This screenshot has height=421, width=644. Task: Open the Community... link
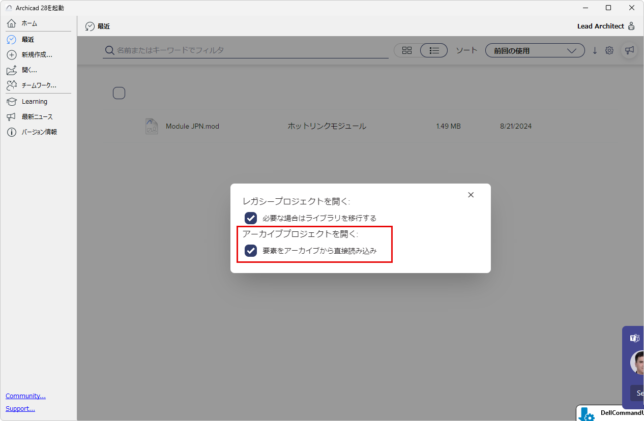coord(25,396)
